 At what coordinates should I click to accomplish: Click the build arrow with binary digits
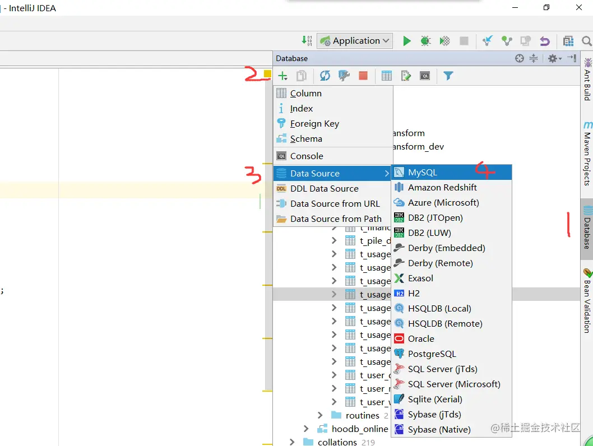(307, 40)
